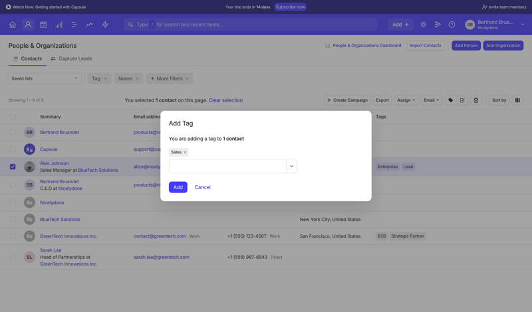
Task: Open the Add + menu in header
Action: click(x=401, y=25)
